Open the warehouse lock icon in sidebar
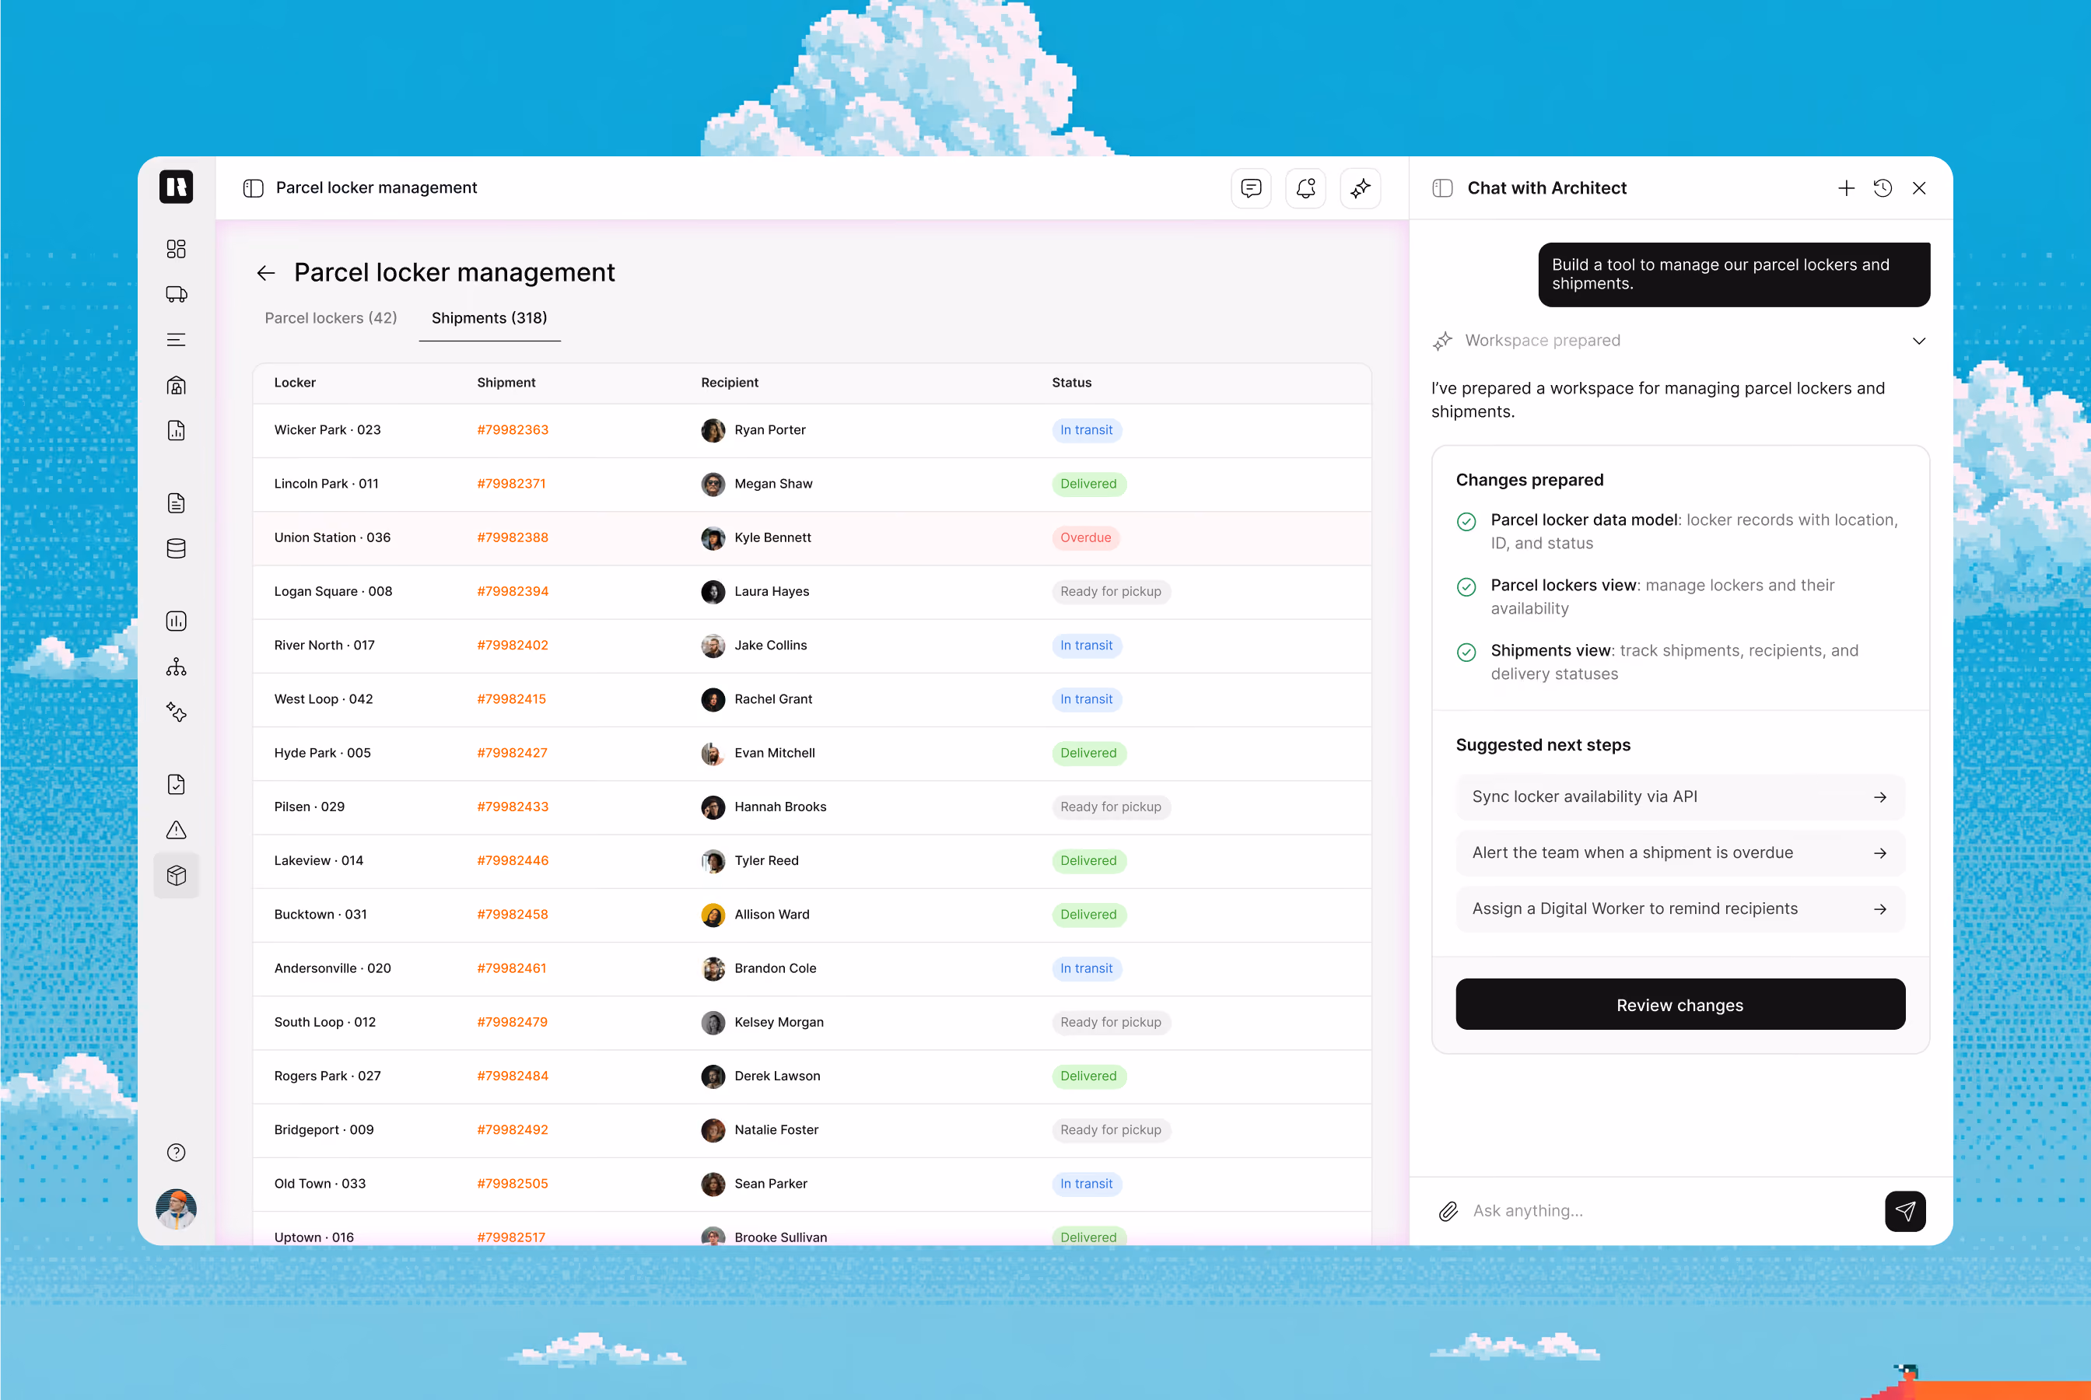The height and width of the screenshot is (1400, 2091). pos(176,386)
